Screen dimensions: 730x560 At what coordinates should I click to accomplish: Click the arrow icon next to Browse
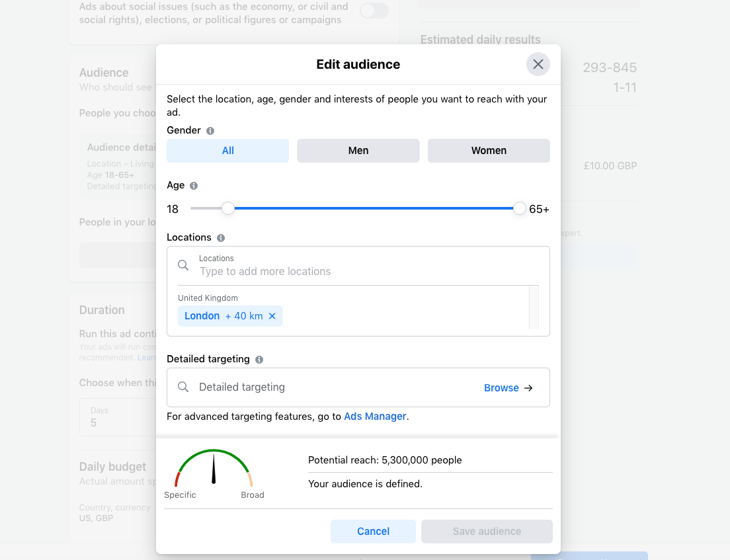coord(528,387)
